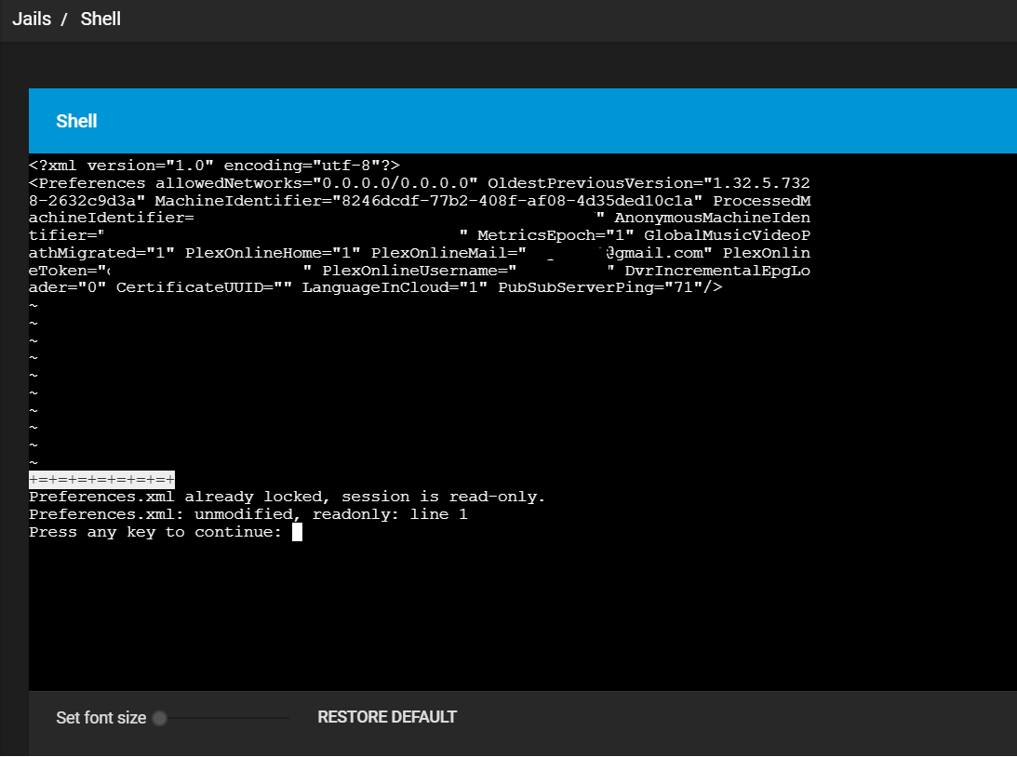Click the 'PlexOnlineUsername="' attribute text
The image size is (1017, 757).
point(420,271)
